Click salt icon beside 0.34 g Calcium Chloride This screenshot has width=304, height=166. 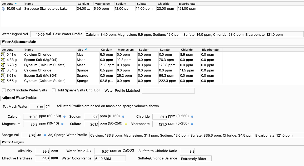pos(3,70)
